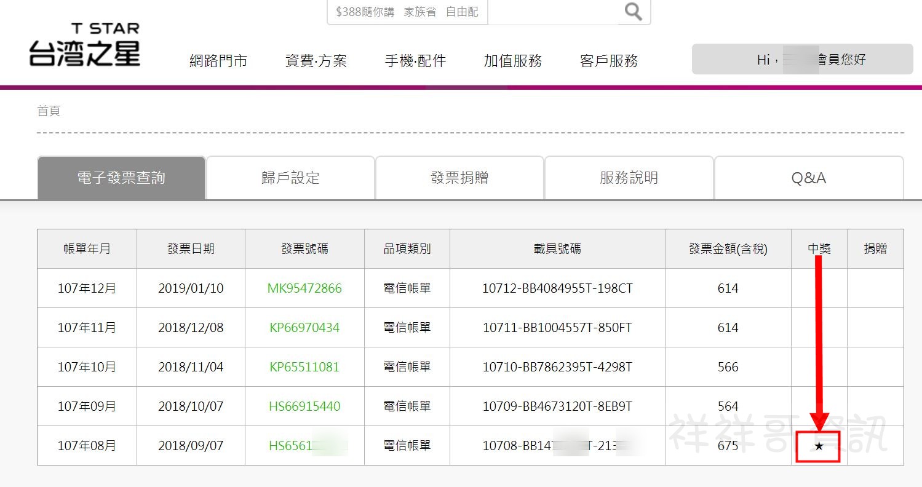
Task: Switch to the 發票捐贈 tab
Action: click(x=459, y=178)
